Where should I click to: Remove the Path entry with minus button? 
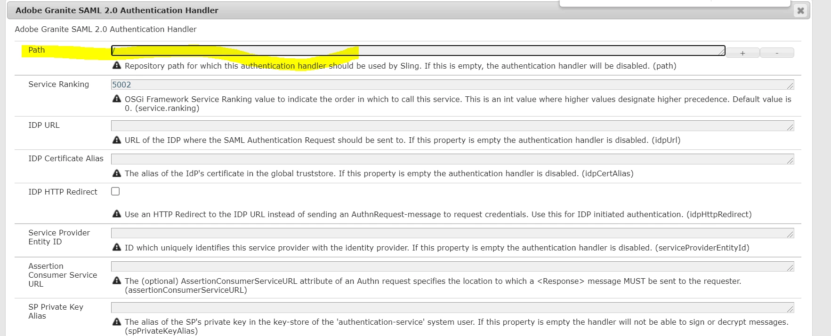(777, 53)
